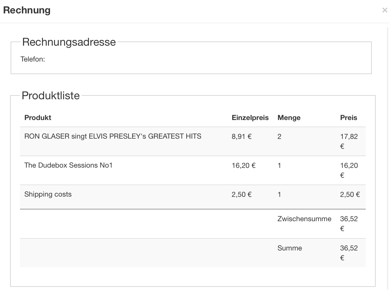The height and width of the screenshot is (292, 389).
Task: Click the Summe label
Action: point(290,248)
